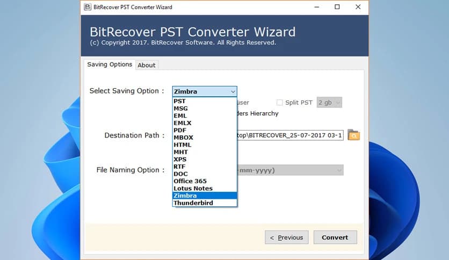Select the highlighted Zimbra list entry
This screenshot has width=449, height=260.
(205, 196)
